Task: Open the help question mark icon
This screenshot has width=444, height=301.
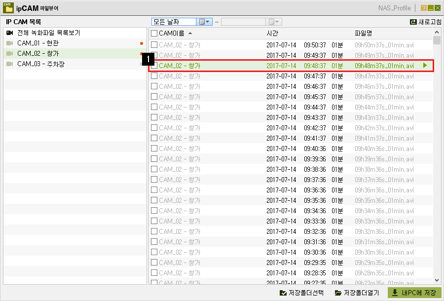Action: (x=424, y=8)
